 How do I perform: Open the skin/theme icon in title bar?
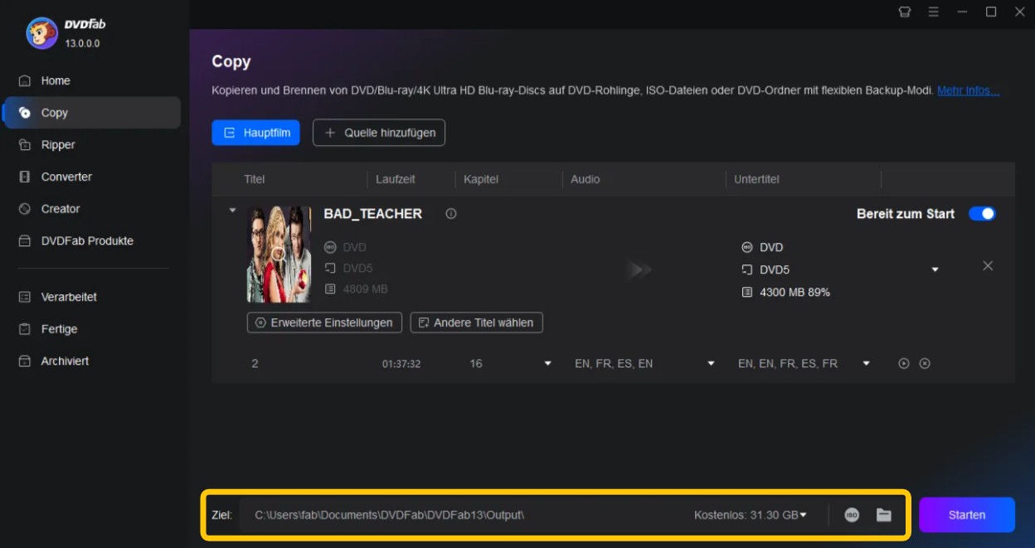point(905,12)
